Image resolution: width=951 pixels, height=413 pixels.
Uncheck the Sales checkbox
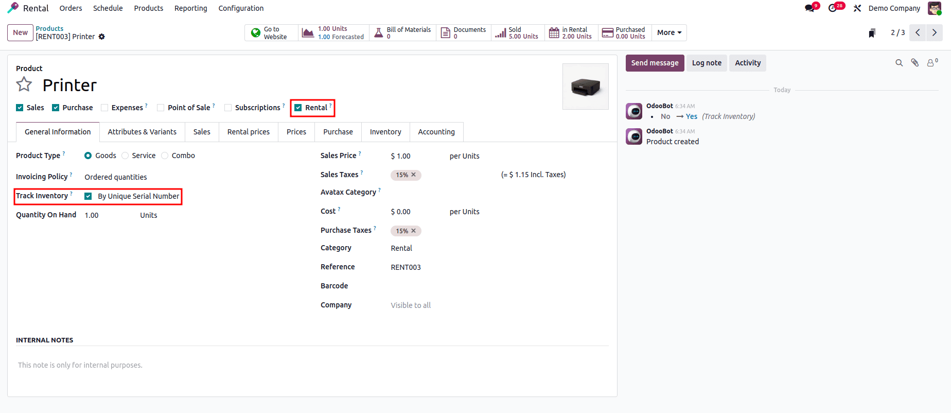point(20,108)
